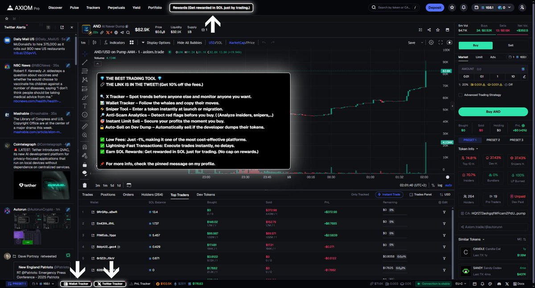Switch chart between USD and SOL

point(215,42)
